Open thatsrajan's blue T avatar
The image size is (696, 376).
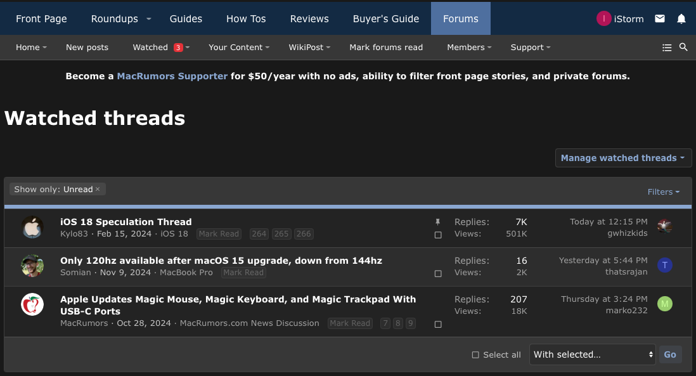pyautogui.click(x=664, y=265)
